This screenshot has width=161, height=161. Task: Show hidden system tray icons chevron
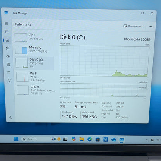click(x=146, y=140)
